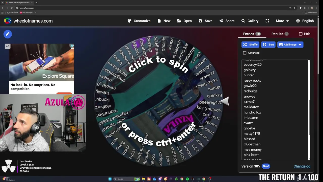Open a saved wheel via Open

(184, 21)
